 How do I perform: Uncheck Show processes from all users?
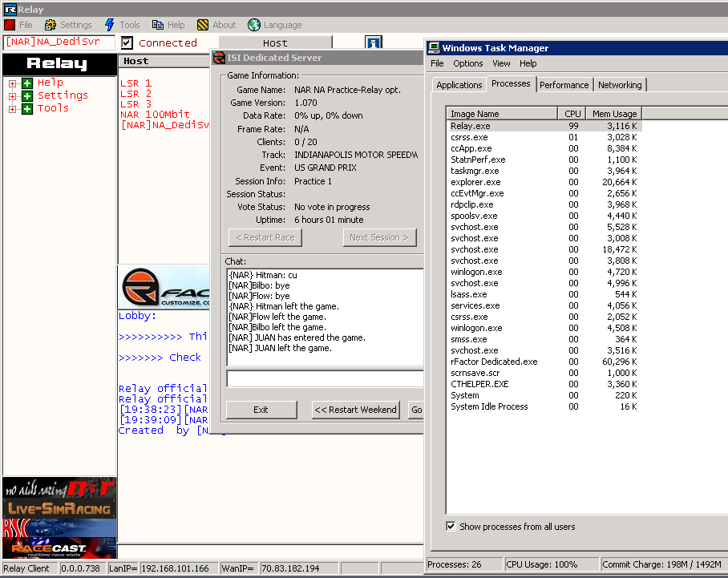[451, 527]
